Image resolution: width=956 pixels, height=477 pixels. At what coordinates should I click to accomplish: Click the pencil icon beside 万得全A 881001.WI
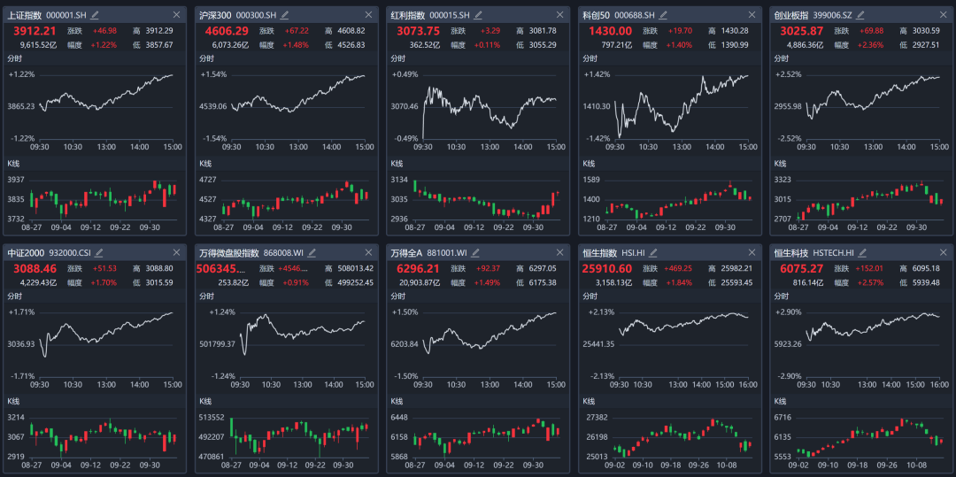coord(478,252)
